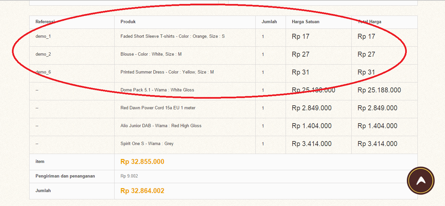Screen dimensions: 445x206
Task: Click the Rp 2.849.000 unit price
Action: coord(311,108)
